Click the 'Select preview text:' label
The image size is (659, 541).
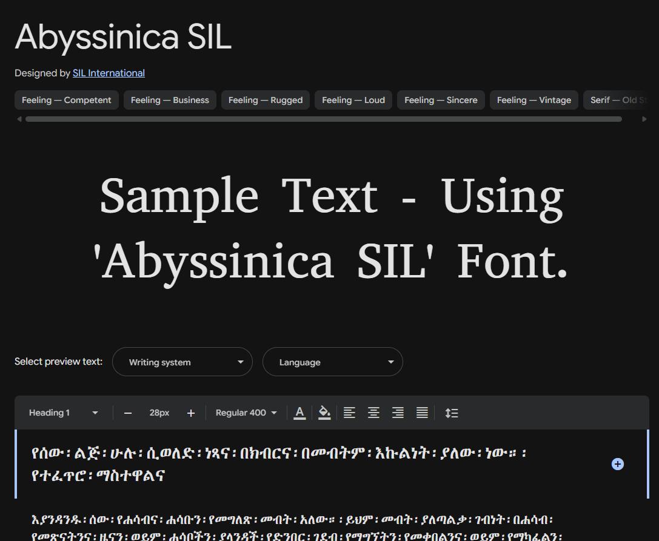pos(58,362)
